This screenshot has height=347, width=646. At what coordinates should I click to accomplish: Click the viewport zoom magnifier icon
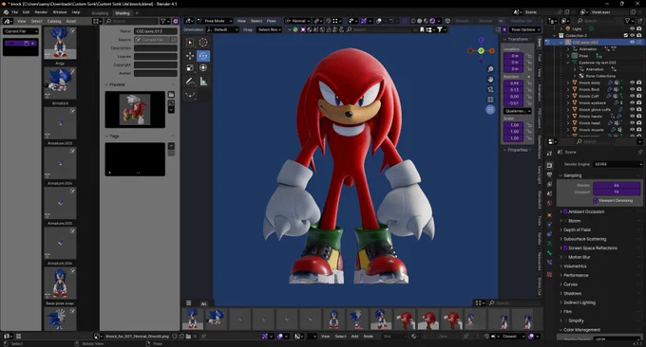(490, 69)
